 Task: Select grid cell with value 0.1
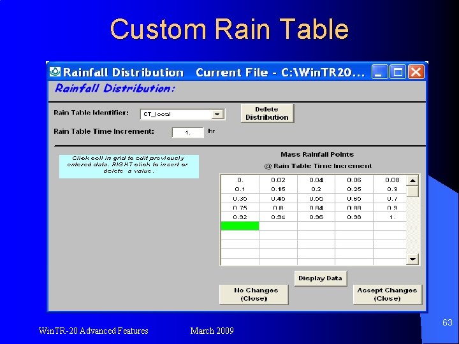pos(240,189)
